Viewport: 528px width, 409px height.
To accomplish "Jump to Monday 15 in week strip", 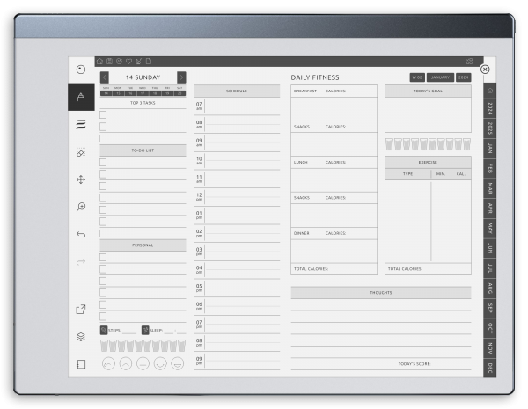I will point(118,93).
